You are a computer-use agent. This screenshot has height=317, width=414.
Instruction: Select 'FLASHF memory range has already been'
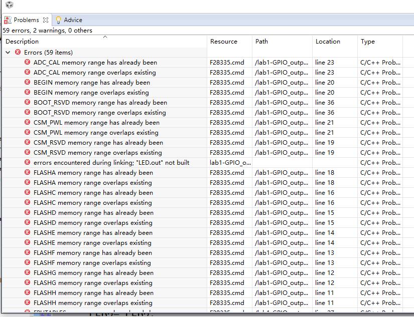[93, 253]
